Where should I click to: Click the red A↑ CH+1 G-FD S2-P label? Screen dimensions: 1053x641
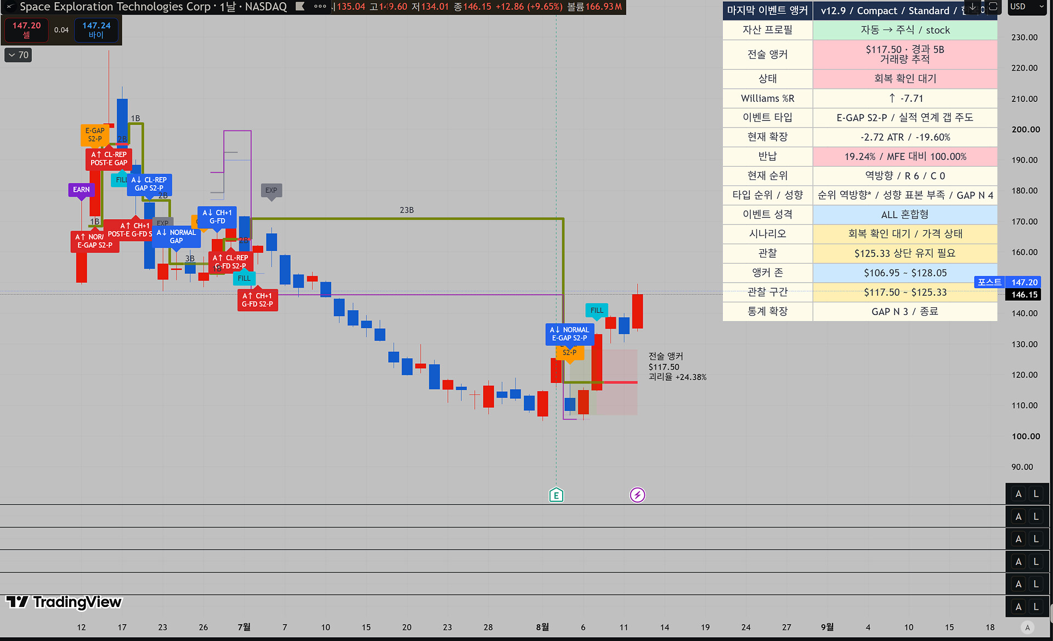[x=257, y=300]
